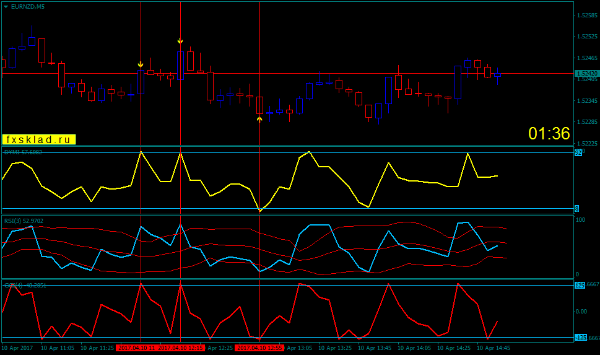
Task: Select the CCI upper level 125 tag
Action: [580, 285]
